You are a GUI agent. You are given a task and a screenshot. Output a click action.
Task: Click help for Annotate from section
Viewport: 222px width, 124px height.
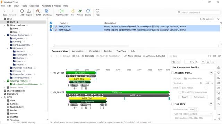pos(211,73)
